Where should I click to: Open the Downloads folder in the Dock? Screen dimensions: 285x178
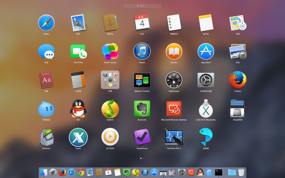232,172
